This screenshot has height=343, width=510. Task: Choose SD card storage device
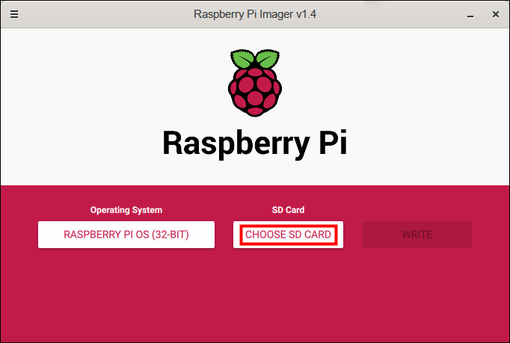tap(288, 235)
